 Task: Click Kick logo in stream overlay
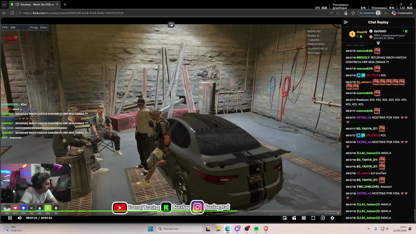tap(166, 207)
